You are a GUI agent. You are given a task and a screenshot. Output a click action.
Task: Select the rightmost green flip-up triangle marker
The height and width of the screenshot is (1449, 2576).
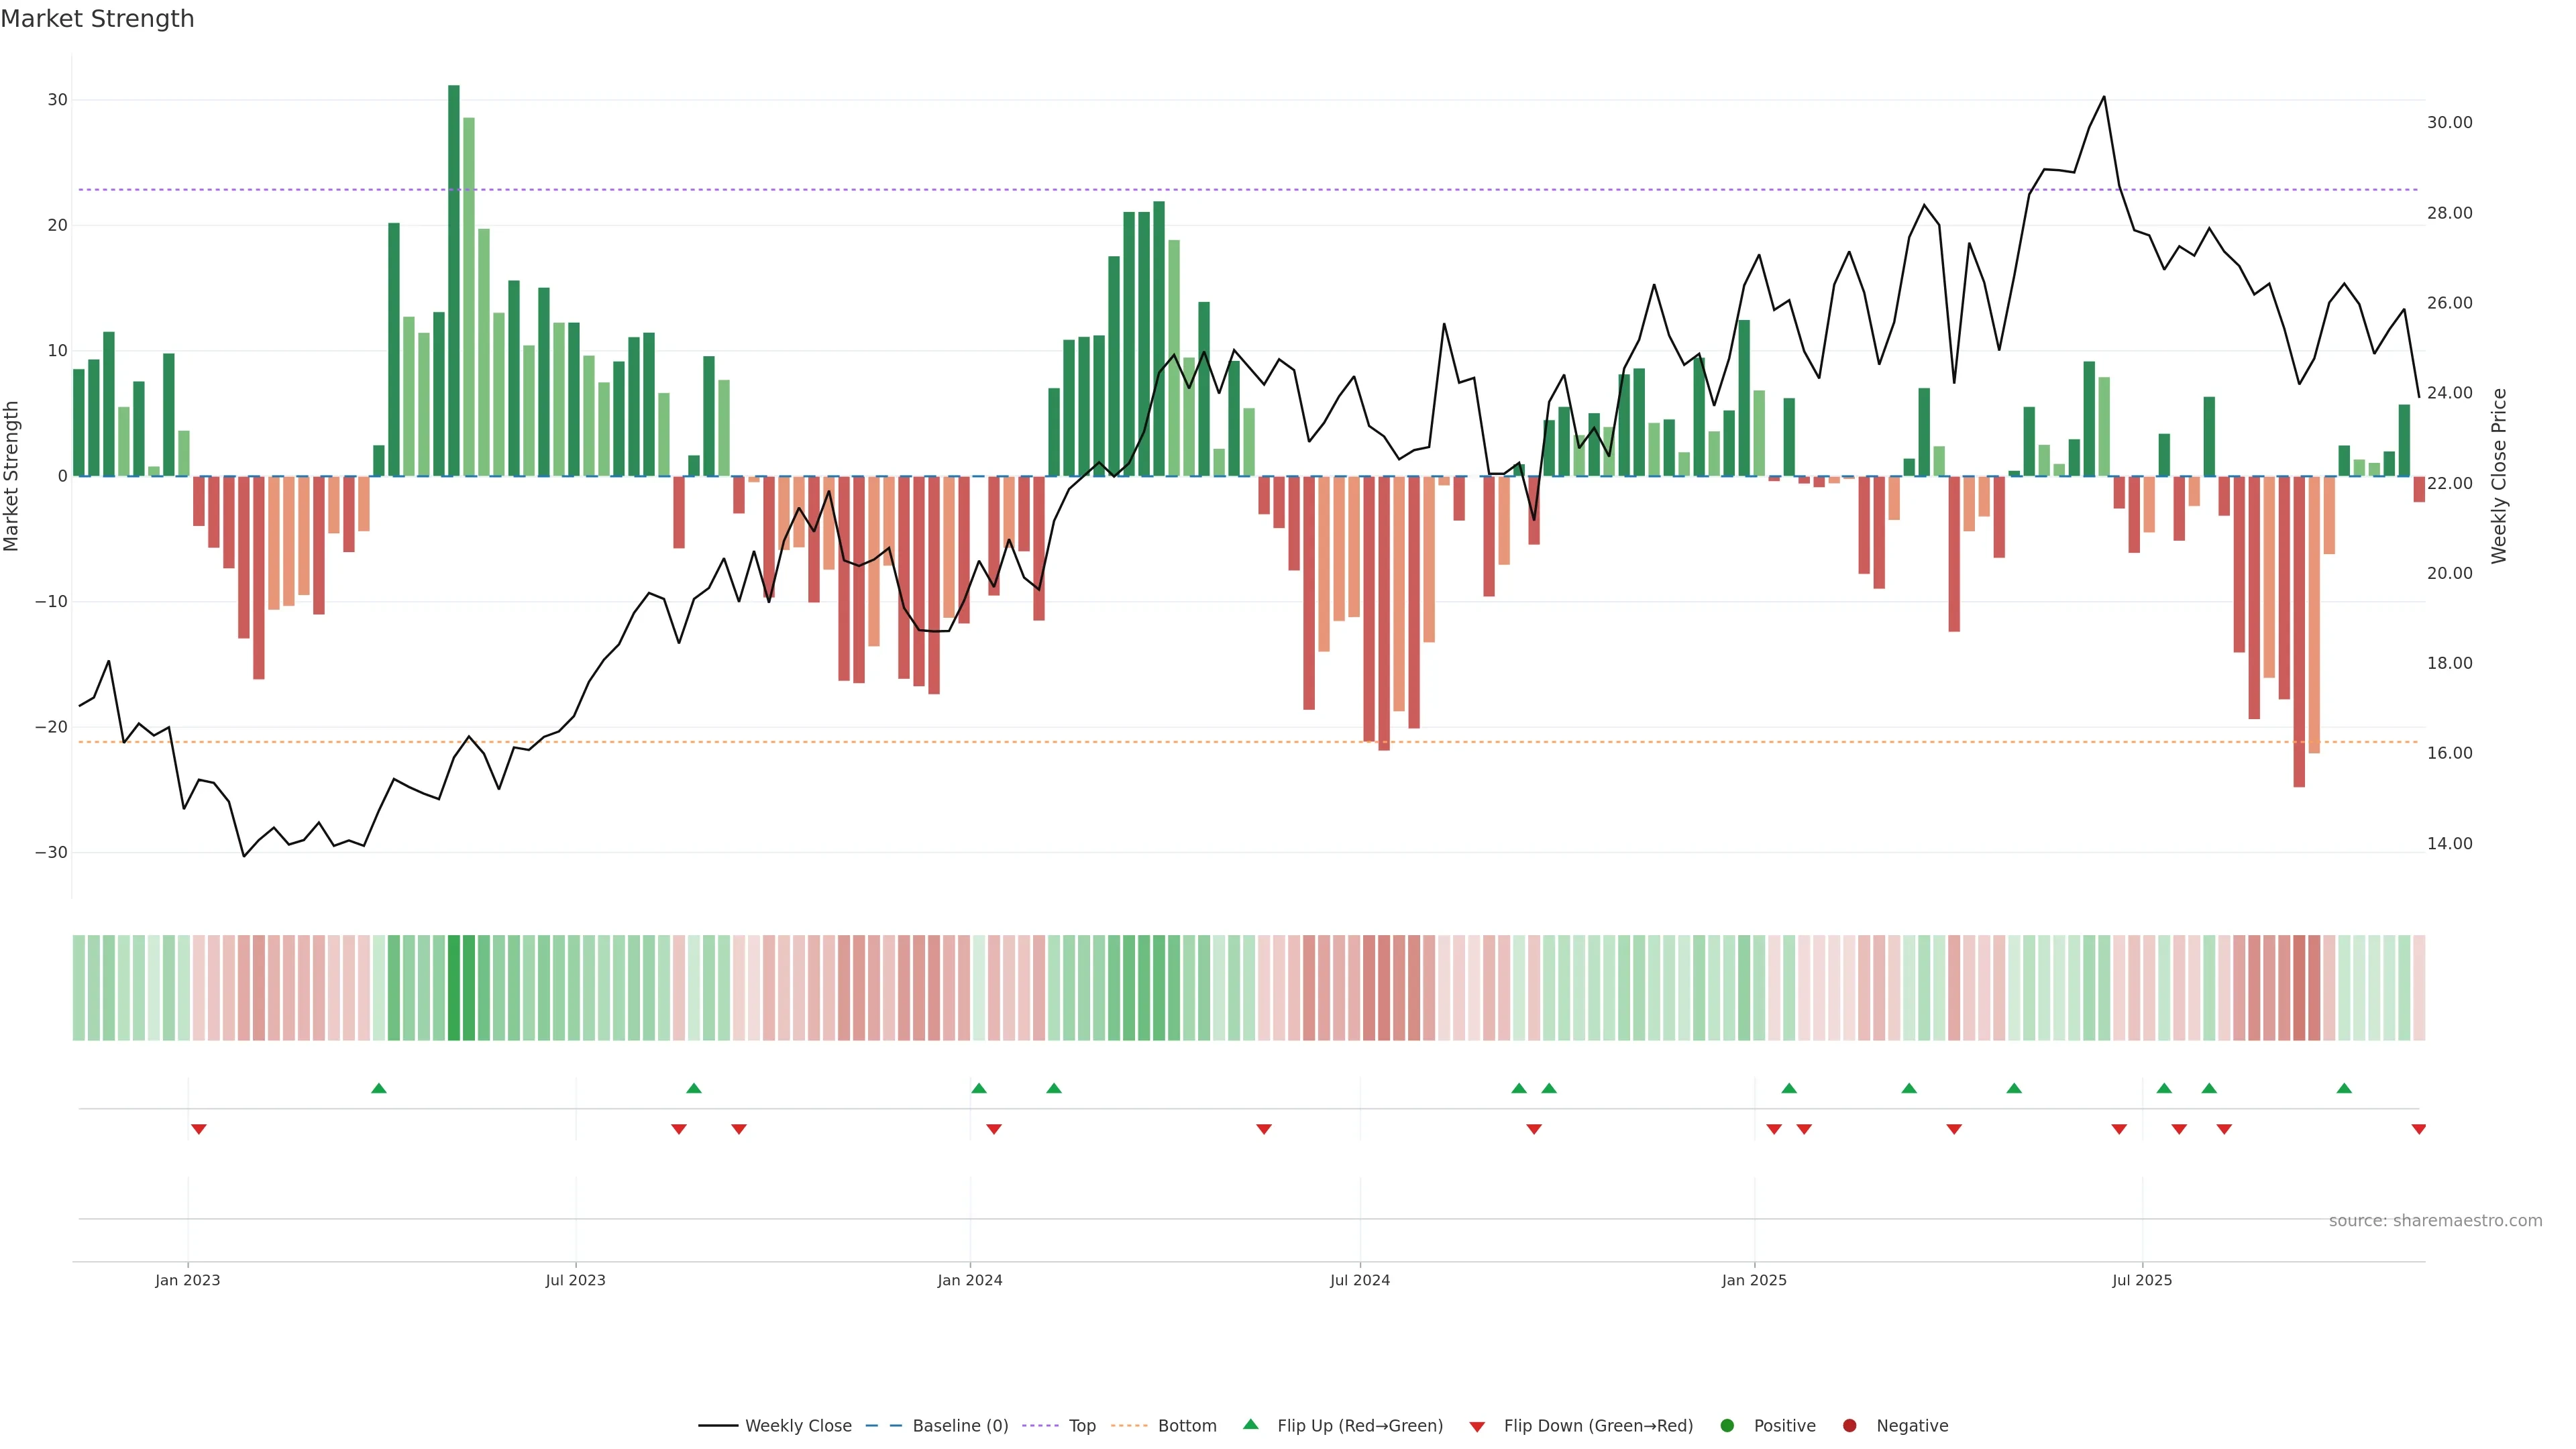pos(2344,1088)
